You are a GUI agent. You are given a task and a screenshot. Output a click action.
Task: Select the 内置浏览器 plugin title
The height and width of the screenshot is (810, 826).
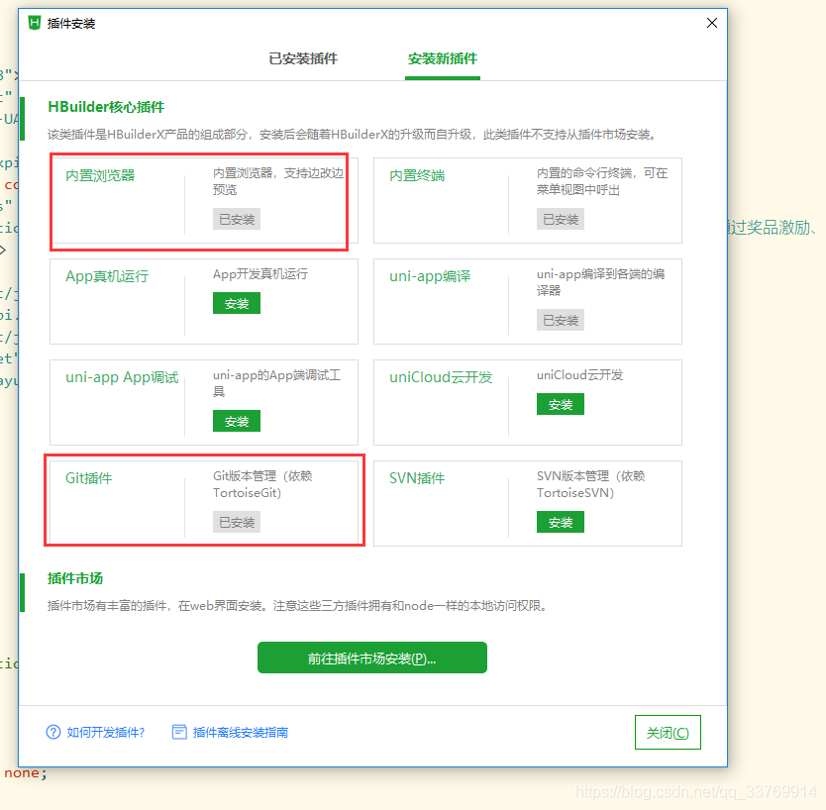point(100,175)
